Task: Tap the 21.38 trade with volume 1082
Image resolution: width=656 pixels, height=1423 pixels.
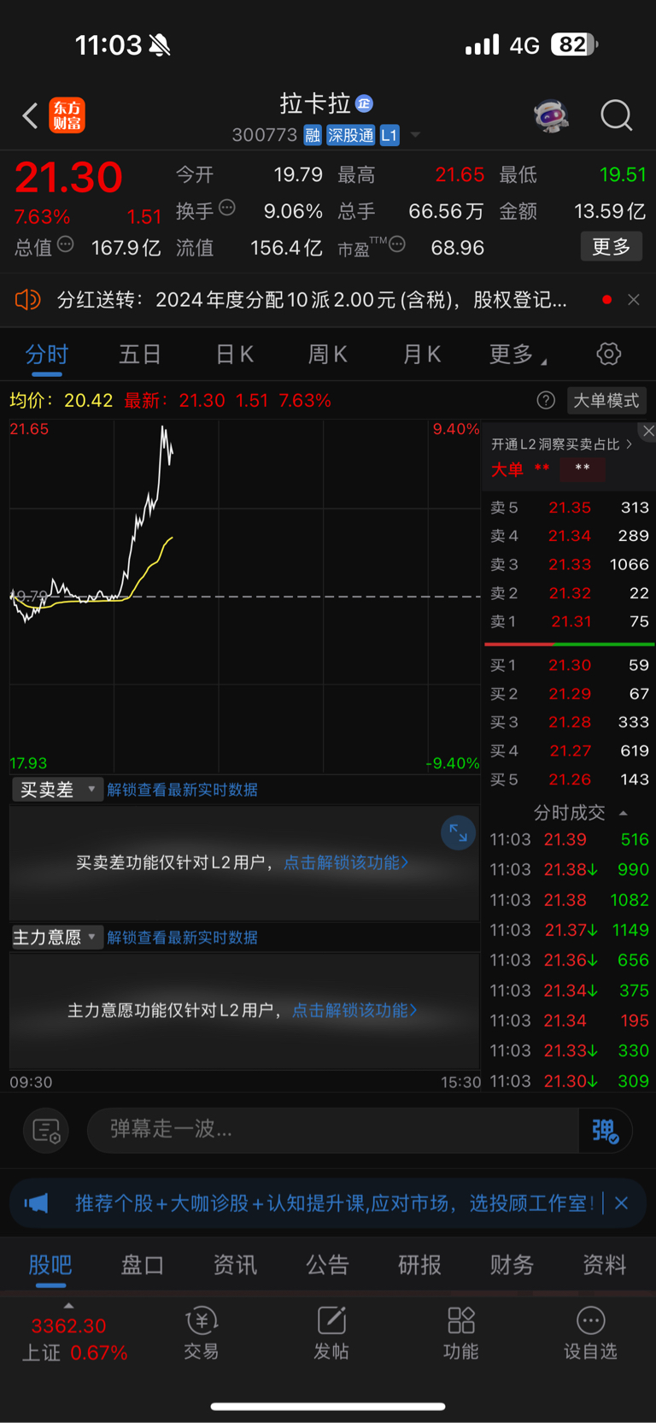Action: pos(569,900)
